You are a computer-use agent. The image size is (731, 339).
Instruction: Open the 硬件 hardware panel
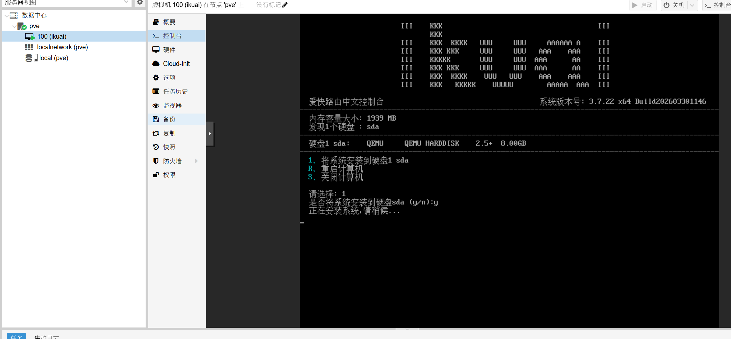click(x=169, y=50)
